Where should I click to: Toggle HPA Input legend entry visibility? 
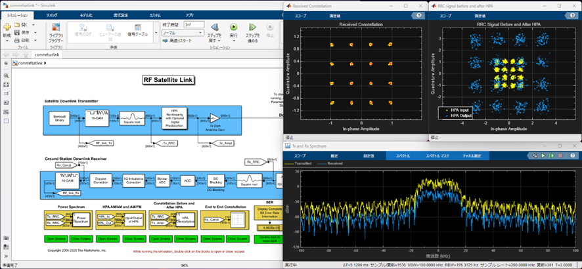click(x=457, y=110)
